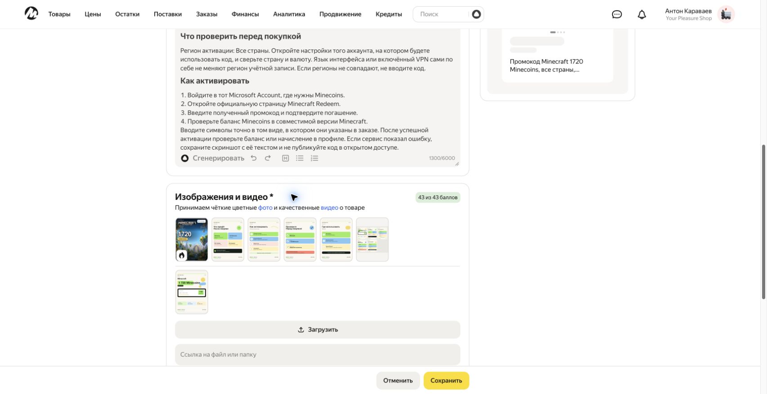Image resolution: width=767 pixels, height=394 pixels.
Task: Cancel editing with Отменить
Action: pyautogui.click(x=398, y=381)
